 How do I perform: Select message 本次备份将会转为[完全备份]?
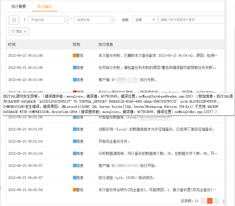tap(157, 190)
